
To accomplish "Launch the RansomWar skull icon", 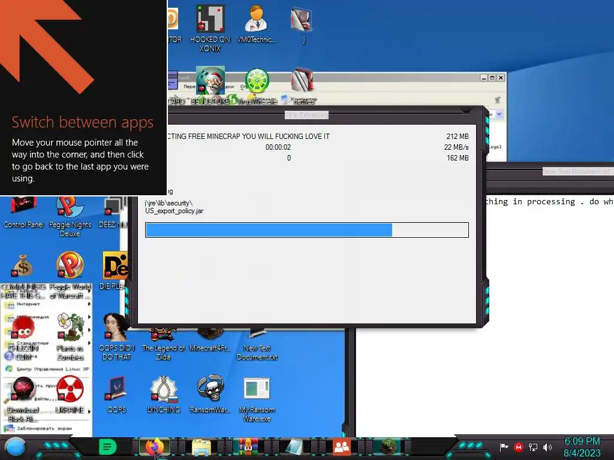I will coord(210,394).
